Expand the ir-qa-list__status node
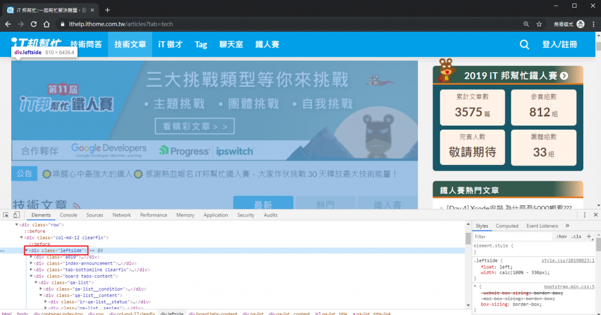 pyautogui.click(x=46, y=302)
